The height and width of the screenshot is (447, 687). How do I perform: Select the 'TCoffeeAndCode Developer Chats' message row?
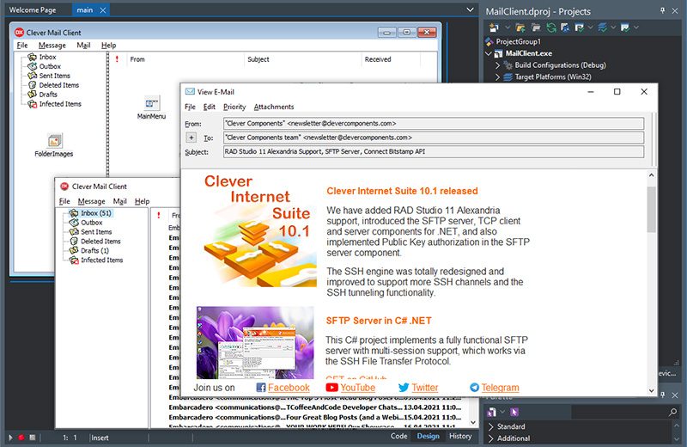point(315,407)
